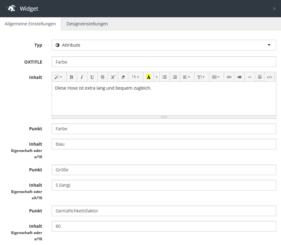
Task: Focus the Inhalt field containing 80
Action: [164, 226]
